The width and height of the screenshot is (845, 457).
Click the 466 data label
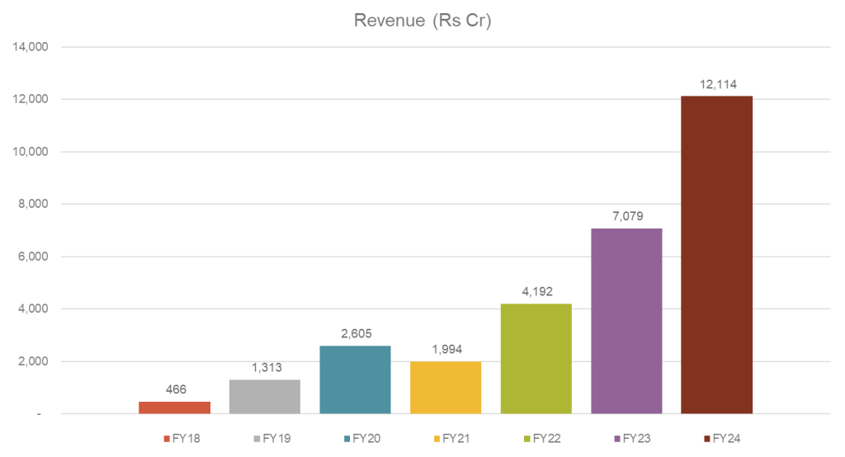tap(174, 389)
